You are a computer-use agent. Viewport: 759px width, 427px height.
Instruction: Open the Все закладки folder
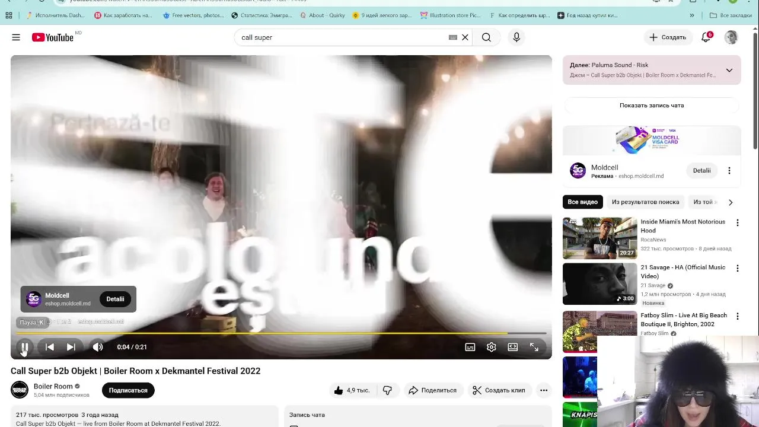(x=731, y=15)
